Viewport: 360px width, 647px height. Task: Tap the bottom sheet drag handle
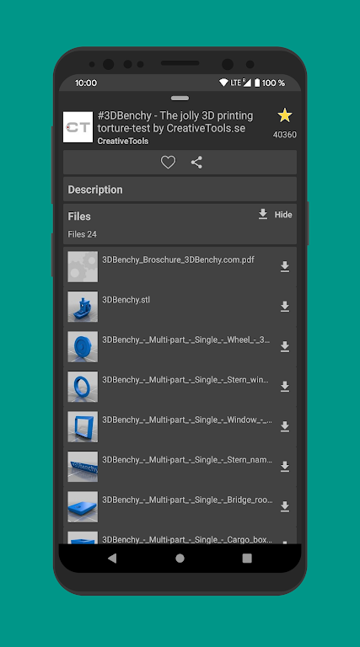tap(180, 99)
